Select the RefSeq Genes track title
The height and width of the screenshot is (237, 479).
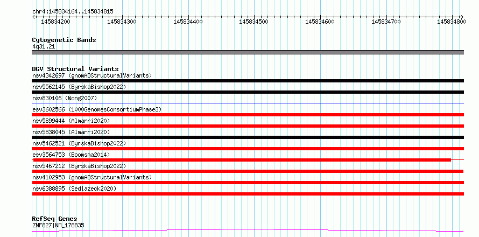click(x=55, y=219)
